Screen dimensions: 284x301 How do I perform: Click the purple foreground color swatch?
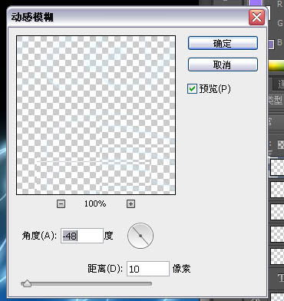[x=256, y=3]
